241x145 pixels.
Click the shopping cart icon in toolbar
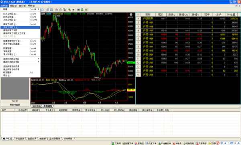coord(86,10)
